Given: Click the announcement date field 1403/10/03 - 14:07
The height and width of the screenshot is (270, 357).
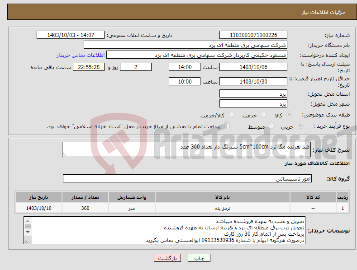Looking at the screenshot, I should (x=70, y=35).
